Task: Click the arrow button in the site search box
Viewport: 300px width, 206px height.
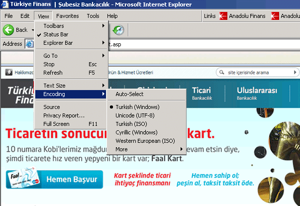Action: point(295,72)
